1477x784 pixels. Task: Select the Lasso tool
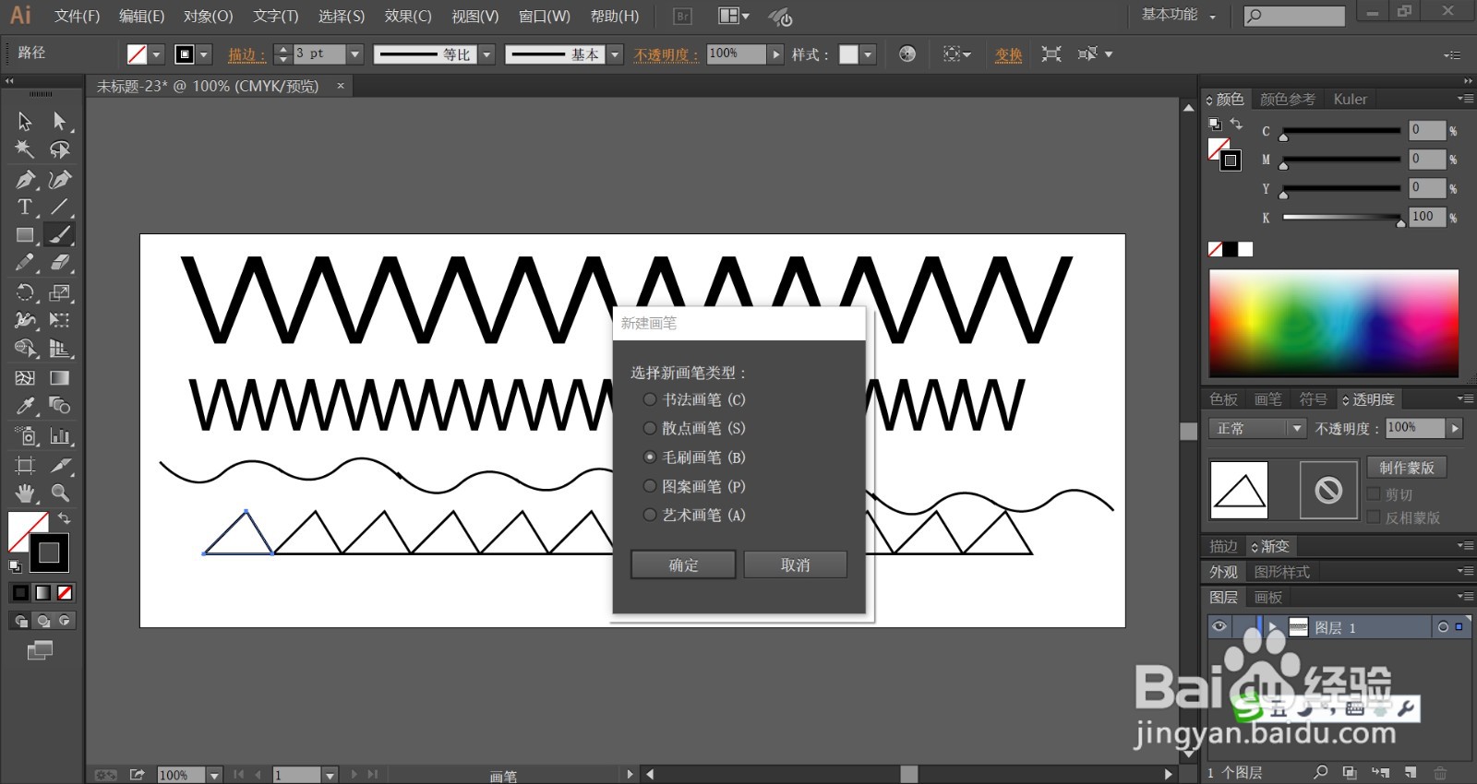(x=59, y=149)
